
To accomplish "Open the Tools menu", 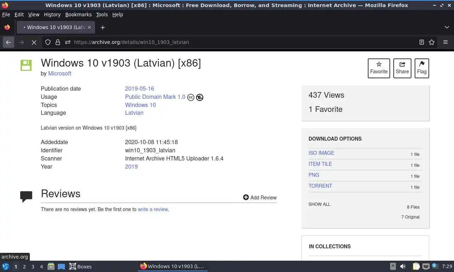I will tap(102, 15).
